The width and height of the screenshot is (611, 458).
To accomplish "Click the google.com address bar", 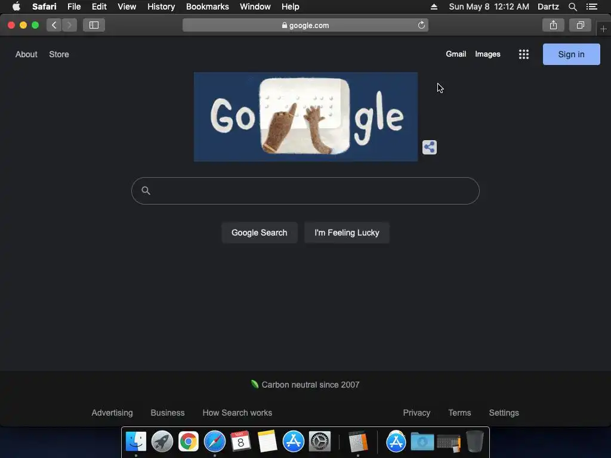I will coord(305,25).
